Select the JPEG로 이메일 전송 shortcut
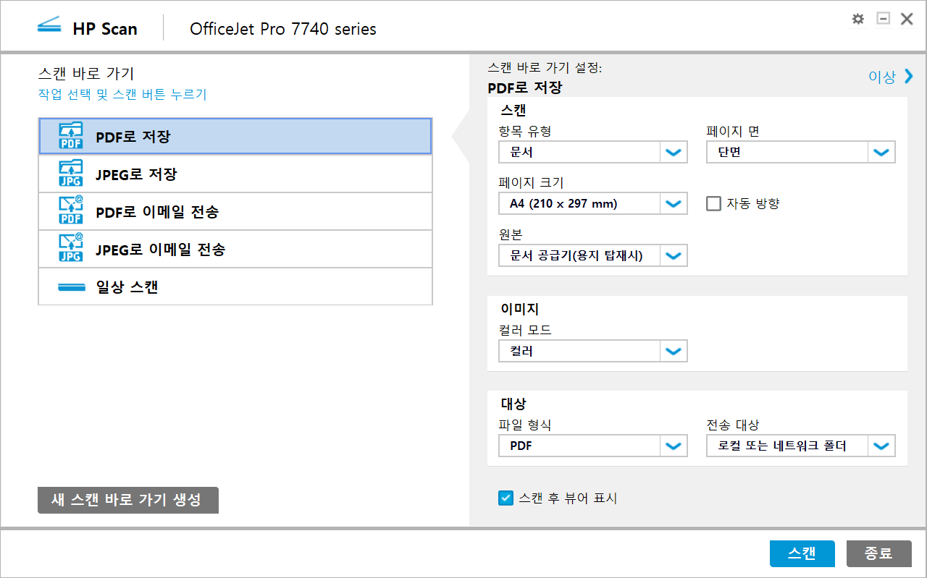This screenshot has width=927, height=578. (x=235, y=249)
